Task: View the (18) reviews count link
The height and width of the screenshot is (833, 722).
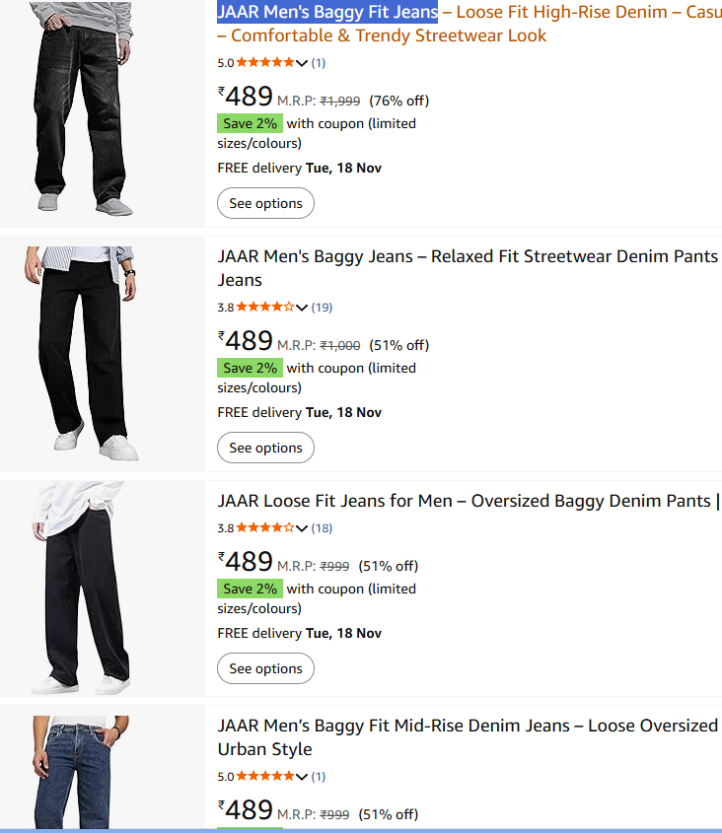Action: pyautogui.click(x=322, y=528)
